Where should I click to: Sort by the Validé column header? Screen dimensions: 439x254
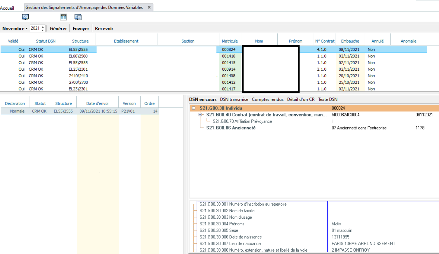[13, 41]
